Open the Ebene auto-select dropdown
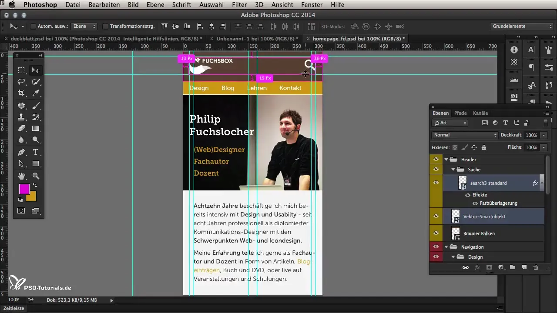Screen dimensions: 557x313 [x=84, y=26]
